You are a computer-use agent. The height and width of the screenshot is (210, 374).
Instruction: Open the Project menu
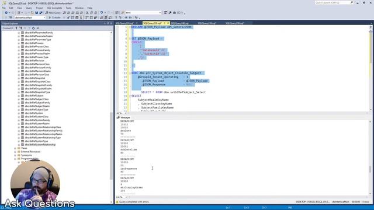[40, 8]
